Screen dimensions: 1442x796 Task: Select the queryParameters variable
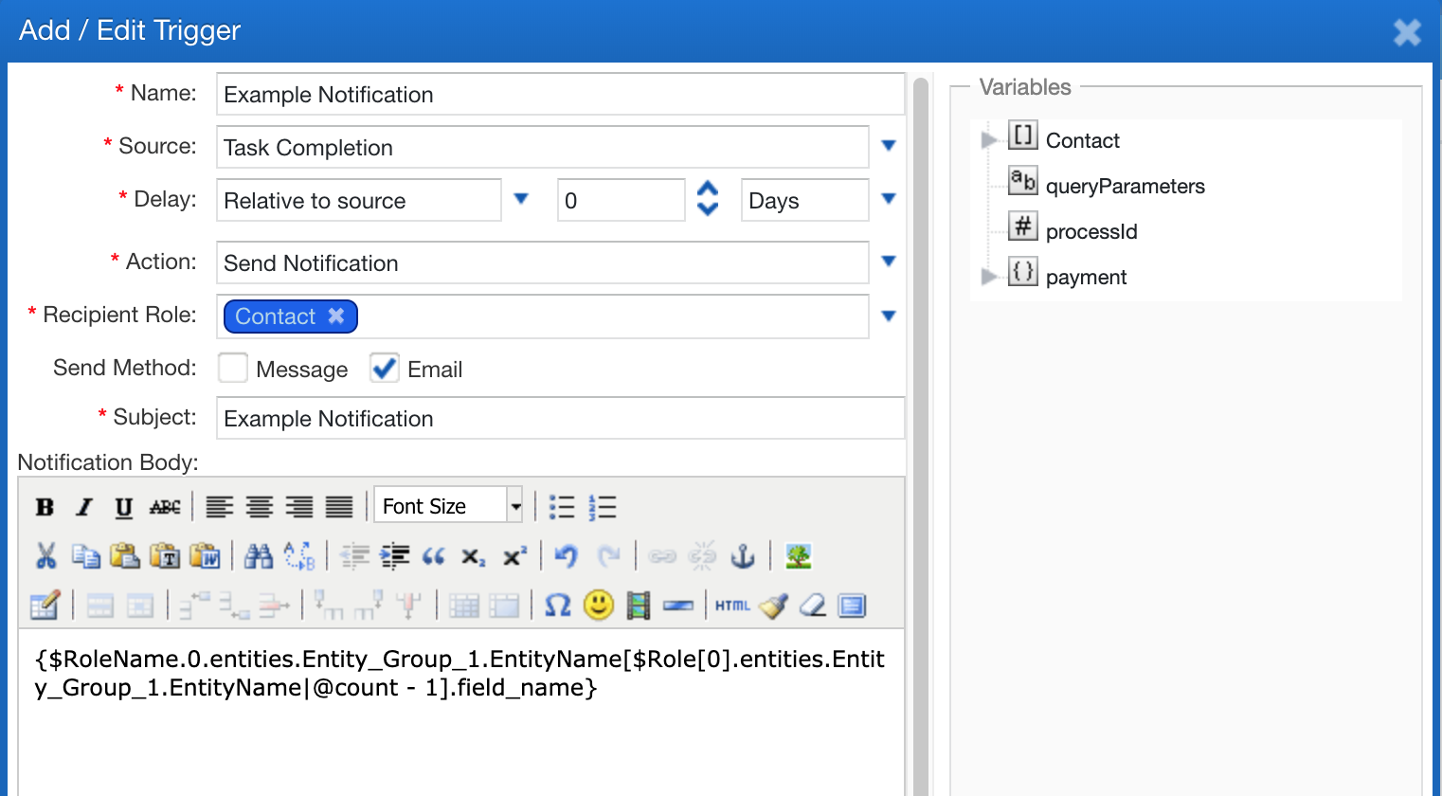click(1126, 186)
